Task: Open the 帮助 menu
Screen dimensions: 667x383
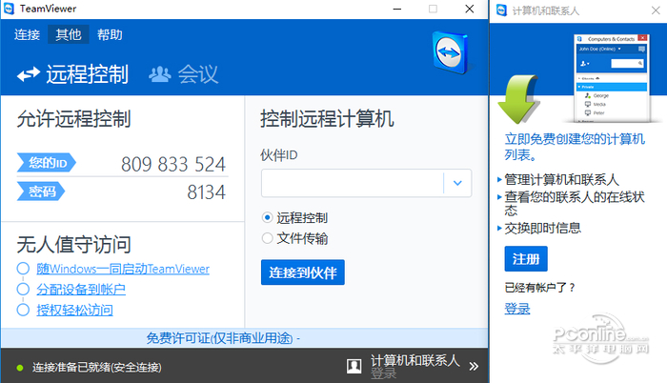Action: pos(110,34)
